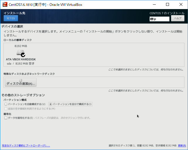The image size is (188, 150).
Task: Minimize the VirtualBox window
Action: (x=154, y=5)
